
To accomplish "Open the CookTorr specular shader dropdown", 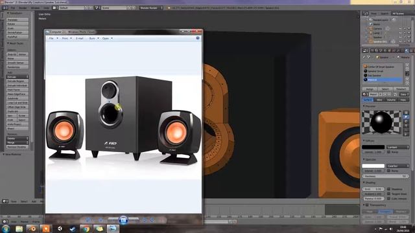I will click(397, 166).
